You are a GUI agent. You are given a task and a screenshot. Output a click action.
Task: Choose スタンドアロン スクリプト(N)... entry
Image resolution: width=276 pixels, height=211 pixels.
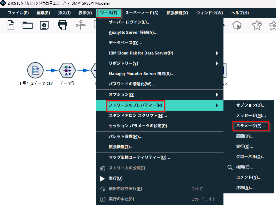(160, 116)
